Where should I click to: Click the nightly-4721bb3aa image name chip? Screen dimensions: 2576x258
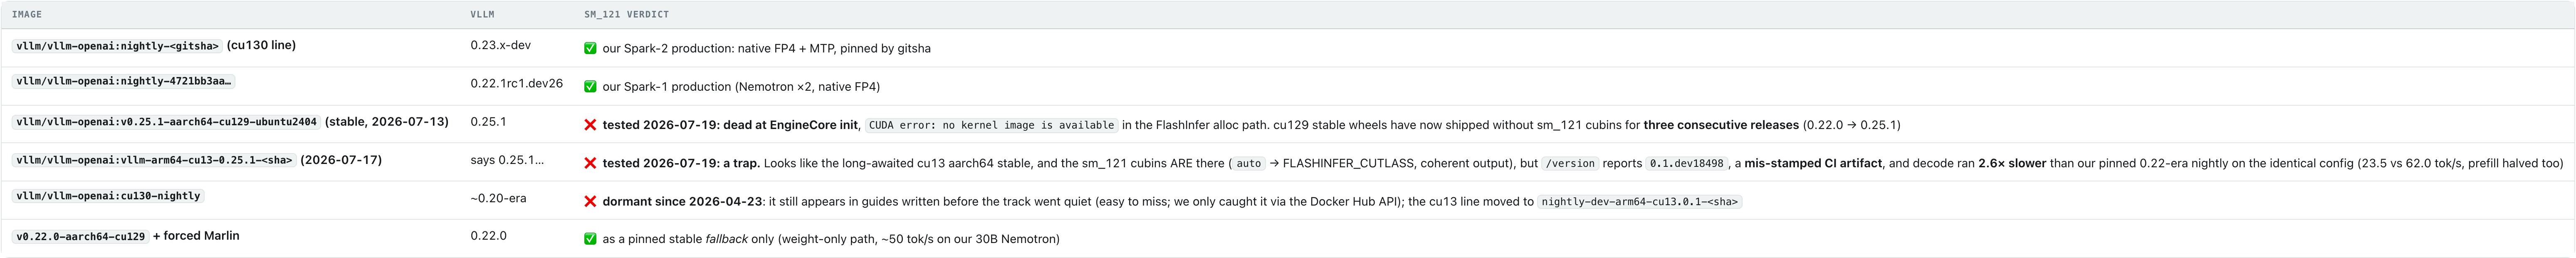[124, 81]
